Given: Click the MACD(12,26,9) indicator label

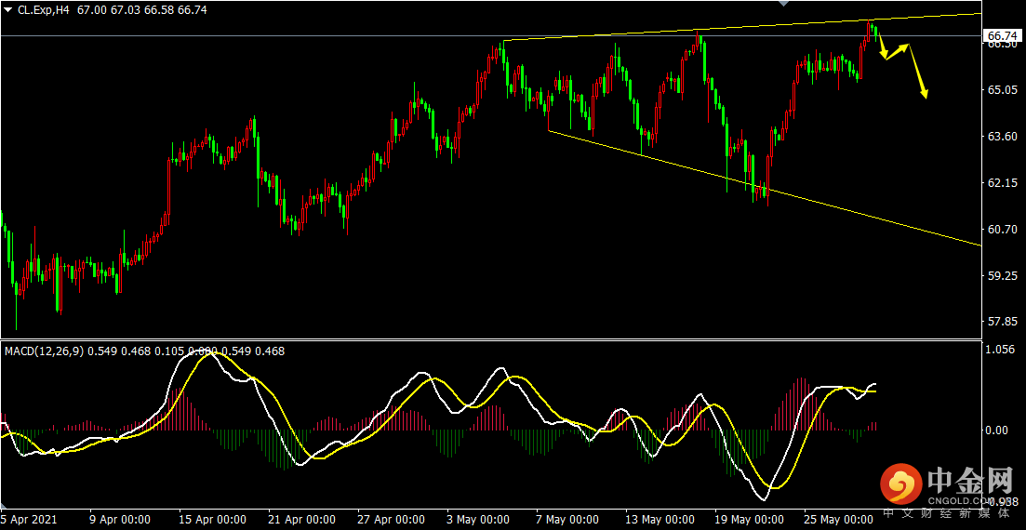Looking at the screenshot, I should pyautogui.click(x=44, y=351).
